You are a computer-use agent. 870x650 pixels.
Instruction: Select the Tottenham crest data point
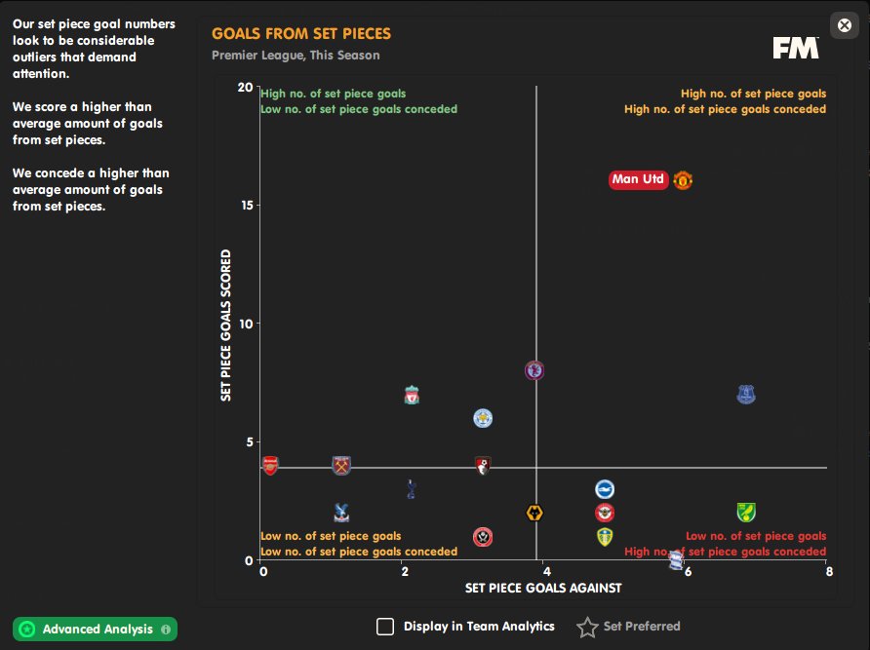click(x=412, y=488)
